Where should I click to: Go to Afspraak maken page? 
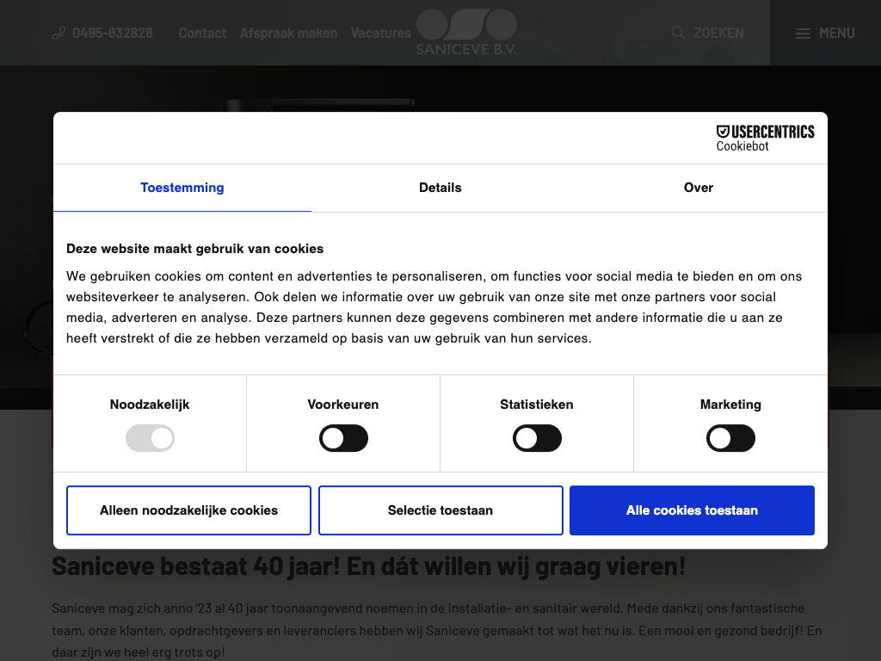click(288, 34)
